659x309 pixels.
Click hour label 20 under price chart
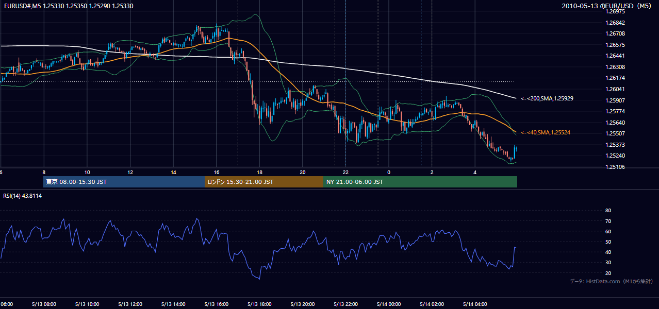(x=303, y=173)
